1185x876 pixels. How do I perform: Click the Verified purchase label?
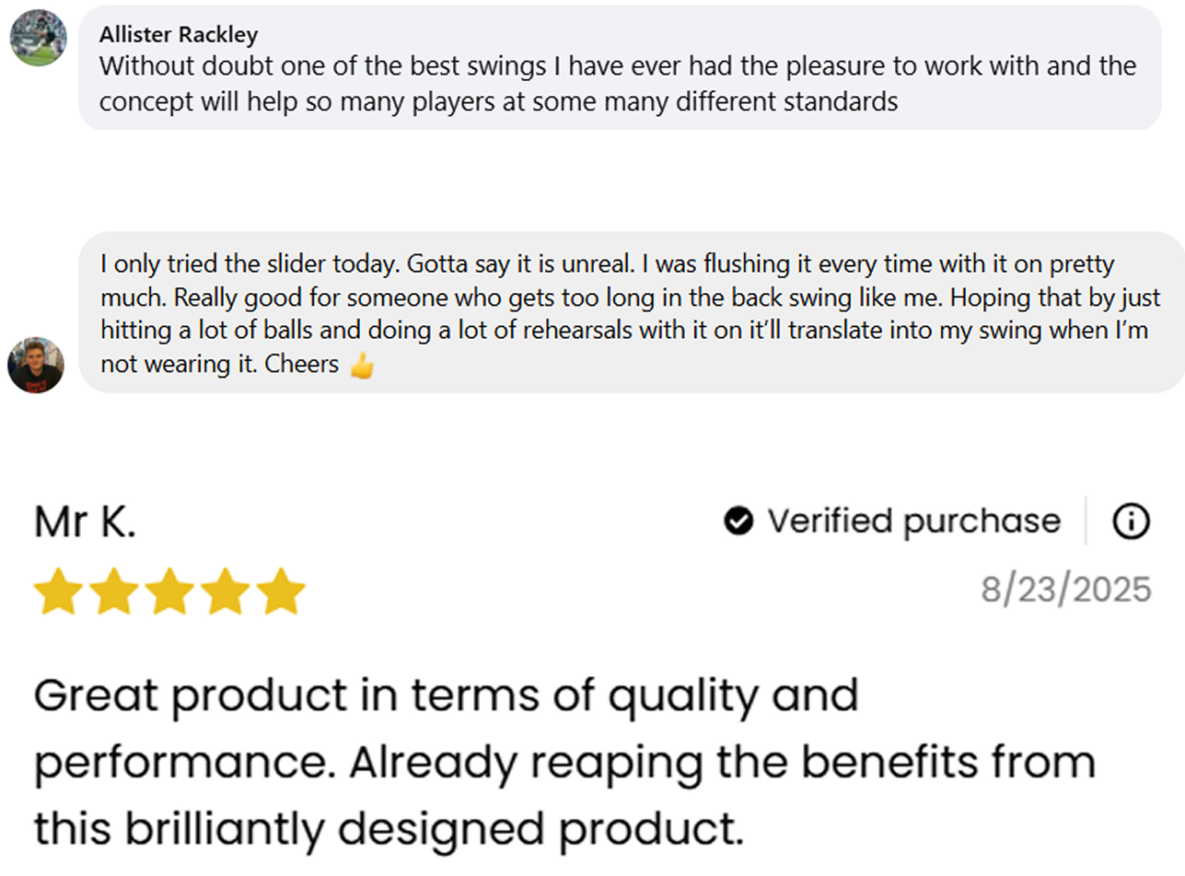coord(913,521)
